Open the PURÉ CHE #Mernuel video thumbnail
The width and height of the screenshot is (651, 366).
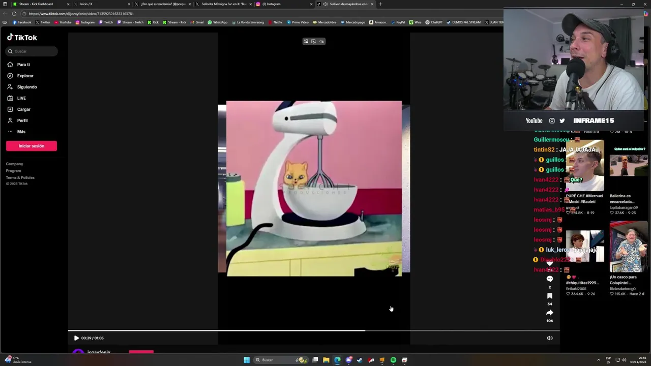(585, 166)
